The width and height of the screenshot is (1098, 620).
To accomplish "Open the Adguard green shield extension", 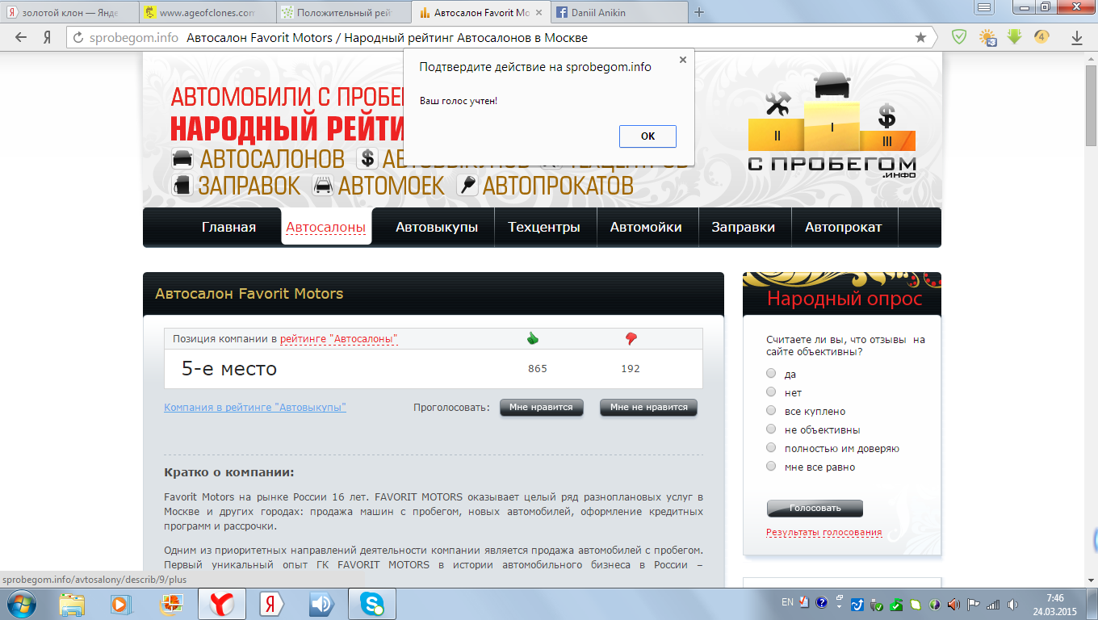I will (959, 37).
